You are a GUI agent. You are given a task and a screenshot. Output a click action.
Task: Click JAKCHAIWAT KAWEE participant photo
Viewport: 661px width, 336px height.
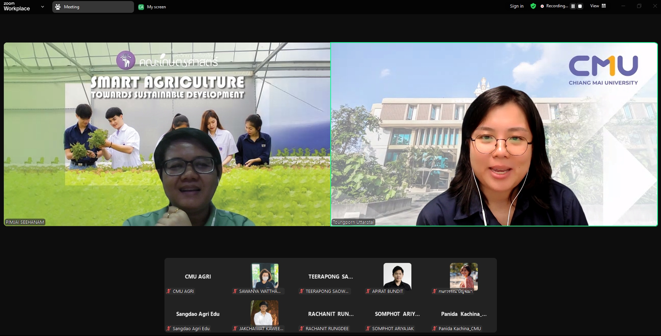(265, 313)
